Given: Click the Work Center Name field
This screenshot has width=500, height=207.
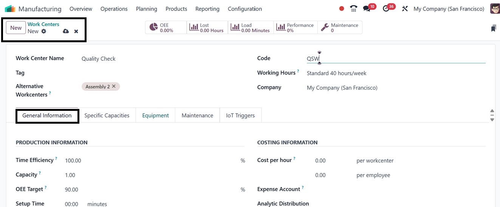Looking at the screenshot, I should 159,59.
